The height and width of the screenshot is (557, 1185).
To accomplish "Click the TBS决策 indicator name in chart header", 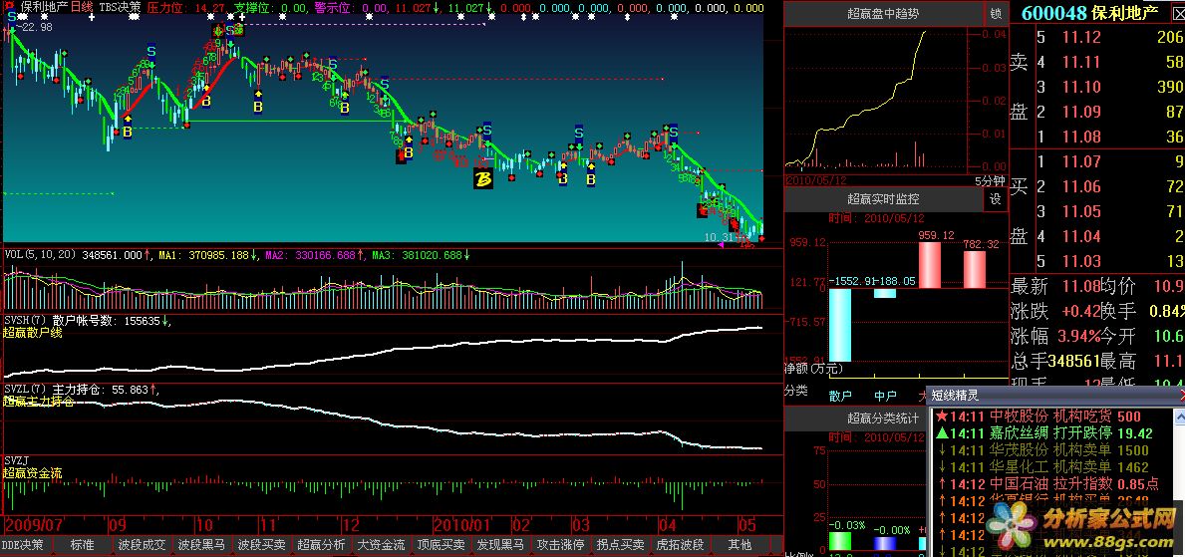I will 120,7.
